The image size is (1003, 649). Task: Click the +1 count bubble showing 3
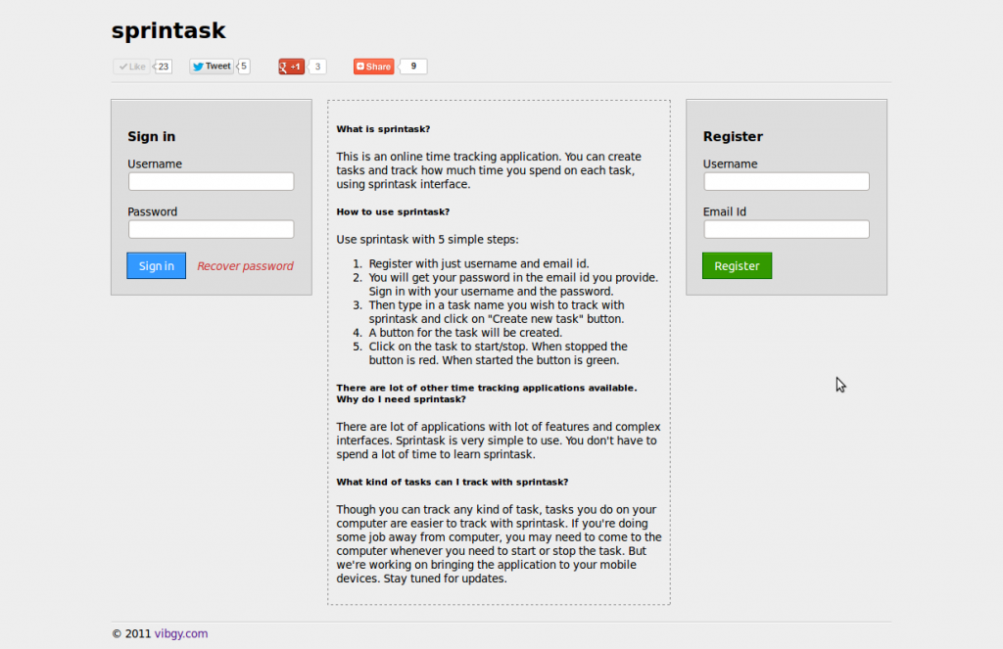click(x=319, y=67)
